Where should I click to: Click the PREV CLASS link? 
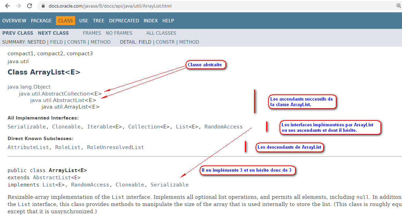coord(18,33)
